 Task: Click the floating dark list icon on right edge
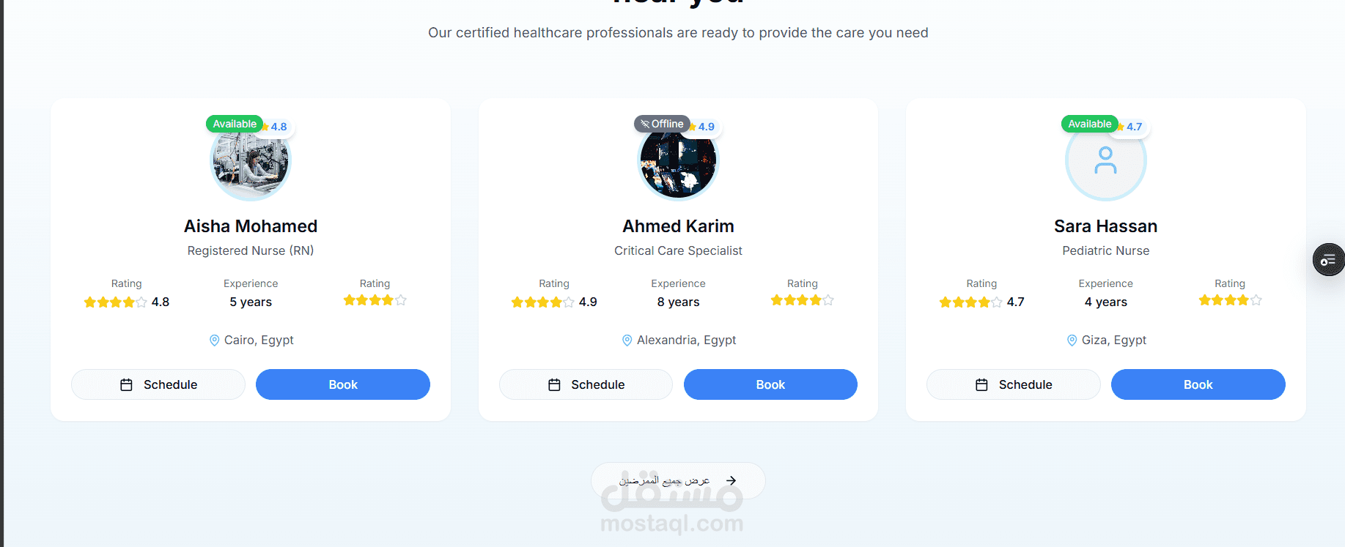pos(1328,260)
